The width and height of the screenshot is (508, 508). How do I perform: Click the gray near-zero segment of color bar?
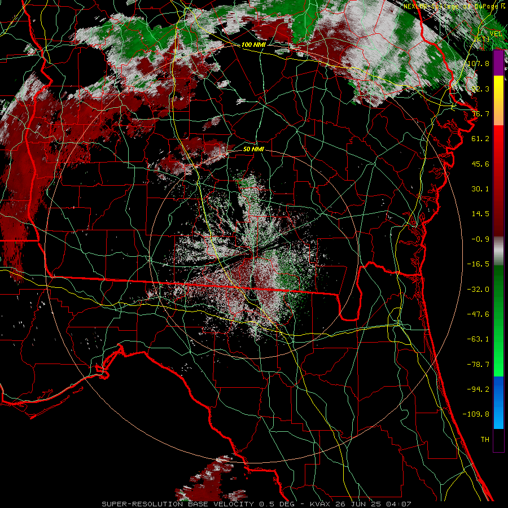point(498,251)
